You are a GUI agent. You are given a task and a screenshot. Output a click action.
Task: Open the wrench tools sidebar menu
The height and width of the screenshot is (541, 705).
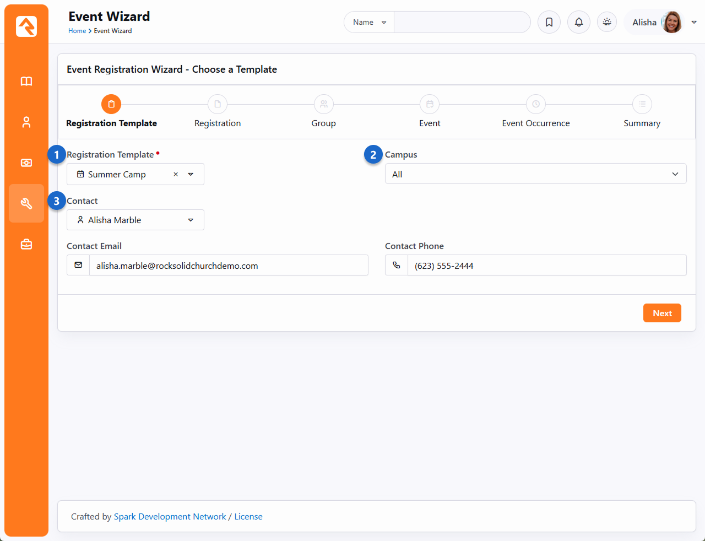click(x=26, y=203)
